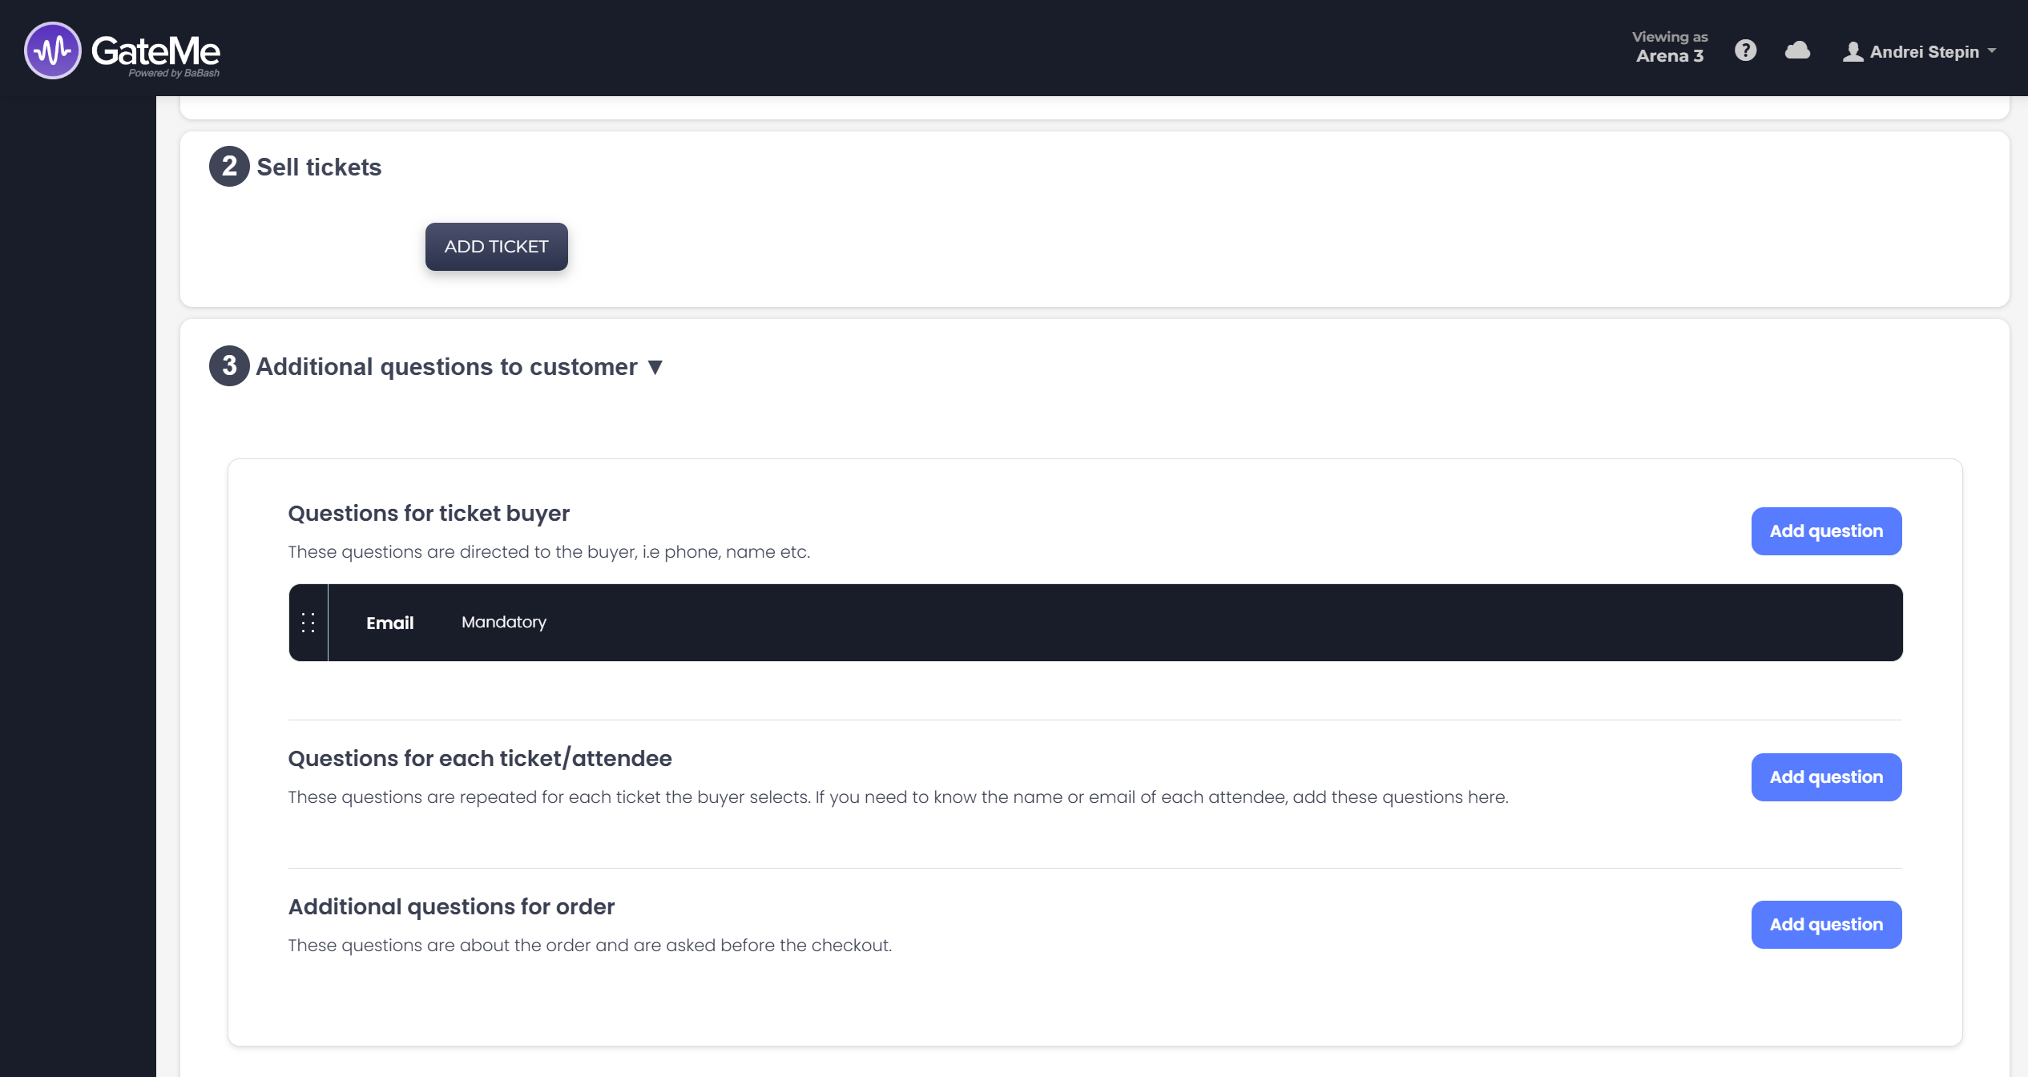
Task: Click the GateMe circular waveform logo
Action: (53, 50)
